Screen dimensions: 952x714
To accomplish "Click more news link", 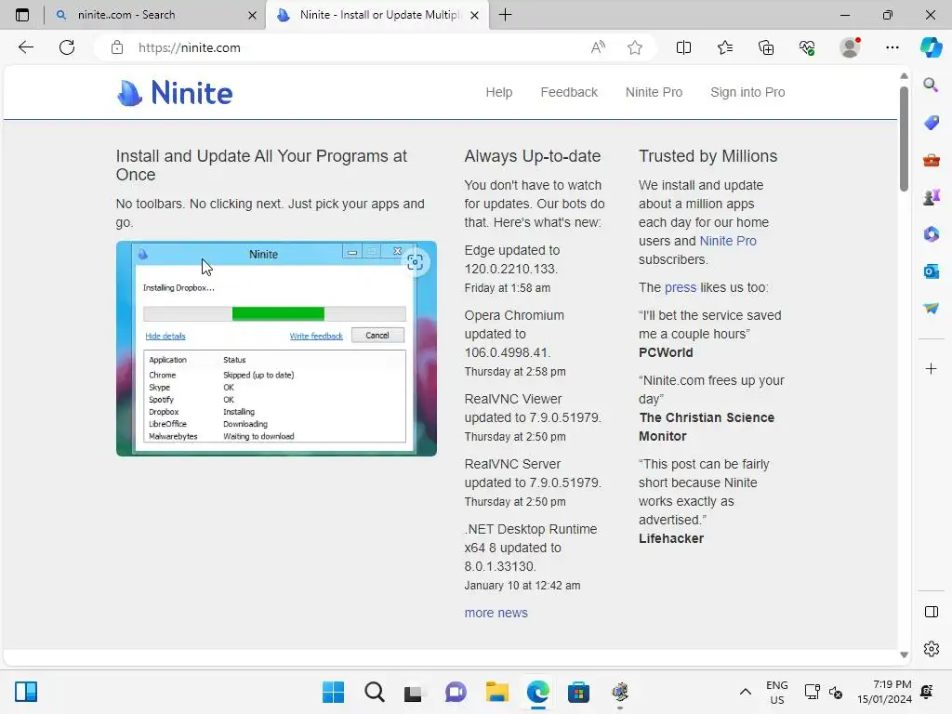I will click(x=496, y=613).
